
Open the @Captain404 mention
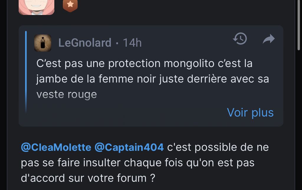129,147
